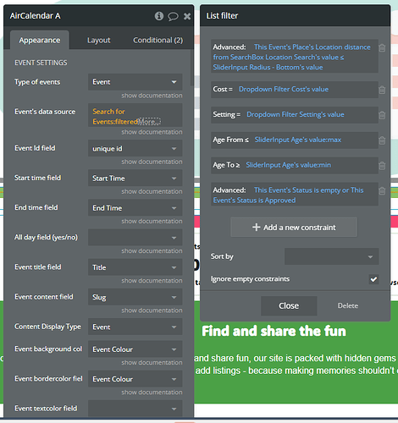Click trash icon next to Age From constraint

(382, 140)
